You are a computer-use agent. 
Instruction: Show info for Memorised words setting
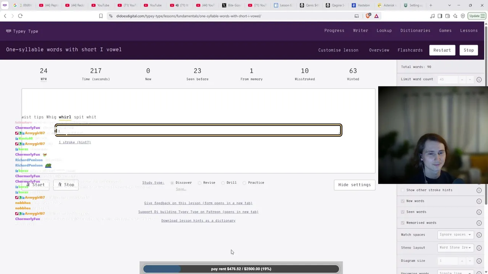coord(479,223)
